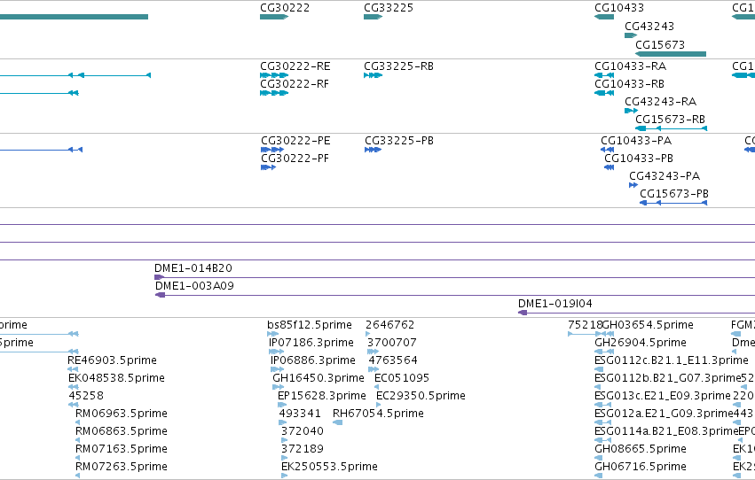The image size is (755, 480).
Task: Click EST EP15628.3prime
Action: click(322, 396)
